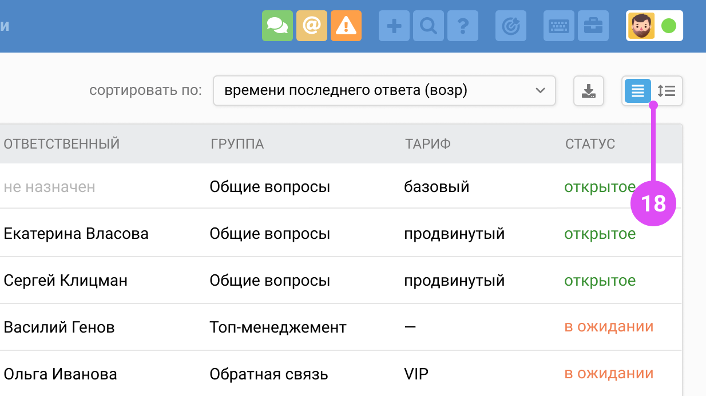The image size is (706, 396).
Task: Click the keyboard shortcuts icon
Action: click(x=558, y=26)
